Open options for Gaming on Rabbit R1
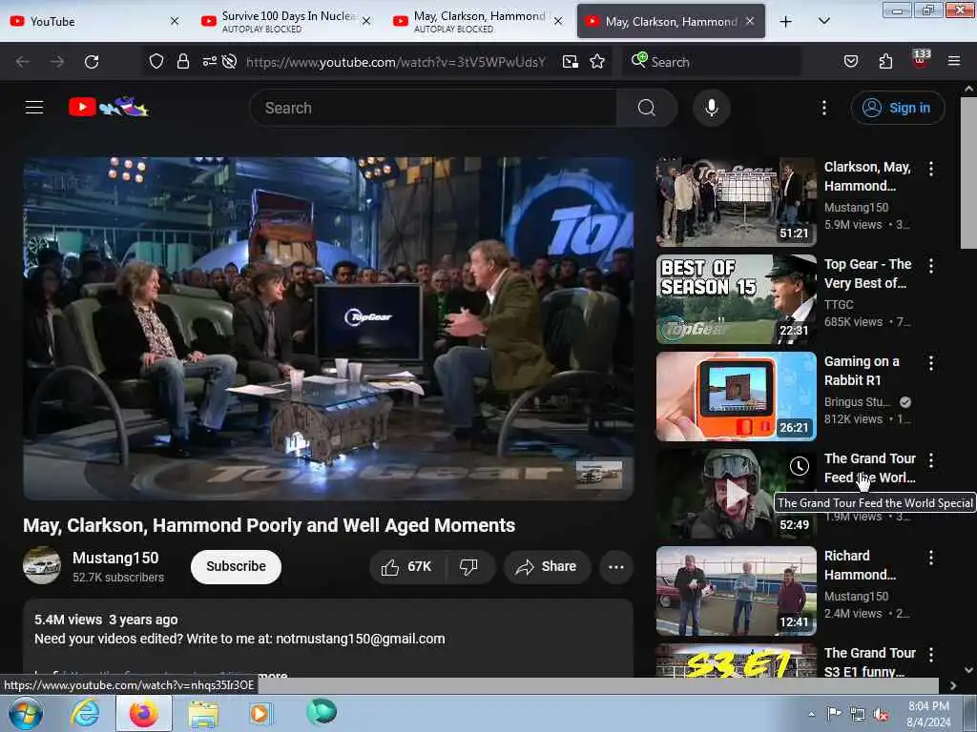The height and width of the screenshot is (732, 977). click(931, 363)
